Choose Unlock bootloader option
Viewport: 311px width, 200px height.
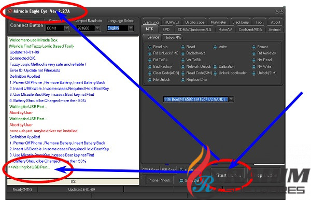coord(215,73)
